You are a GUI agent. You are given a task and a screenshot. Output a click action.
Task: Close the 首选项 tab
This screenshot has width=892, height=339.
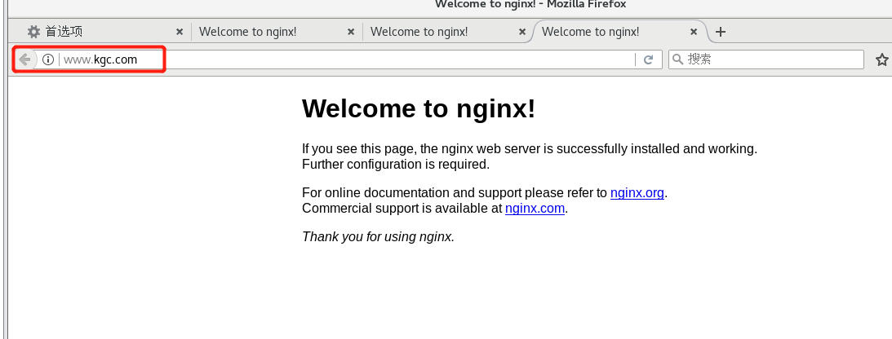pyautogui.click(x=180, y=32)
